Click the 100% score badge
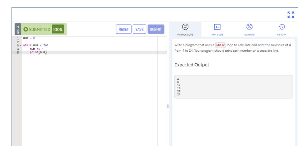Screen dimensions: 308x146 58,29
